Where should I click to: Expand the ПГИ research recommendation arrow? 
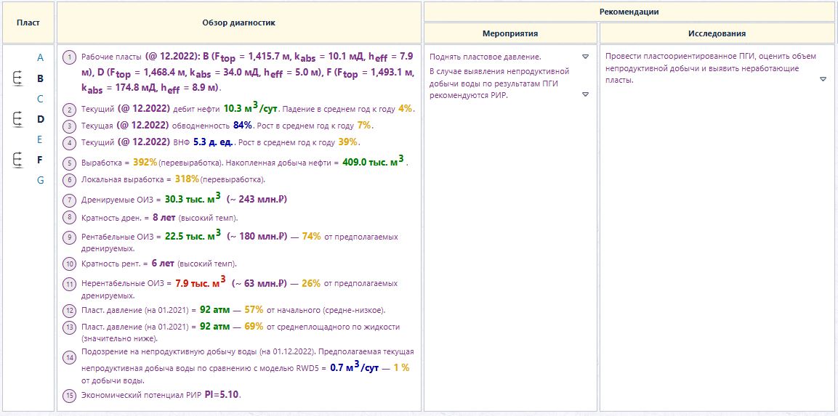coord(823,80)
